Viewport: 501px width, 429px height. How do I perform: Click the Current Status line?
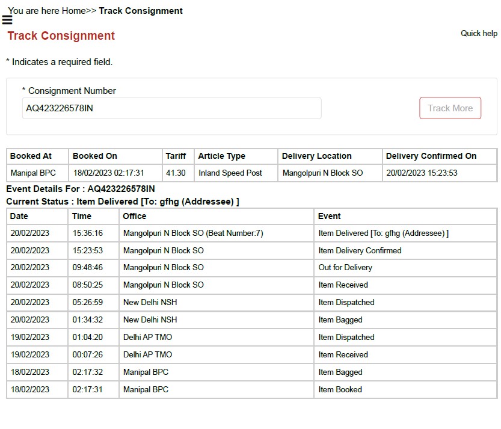(123, 202)
